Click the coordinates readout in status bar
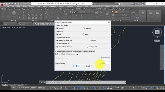The height and width of the screenshot is (92, 165). click(23, 88)
